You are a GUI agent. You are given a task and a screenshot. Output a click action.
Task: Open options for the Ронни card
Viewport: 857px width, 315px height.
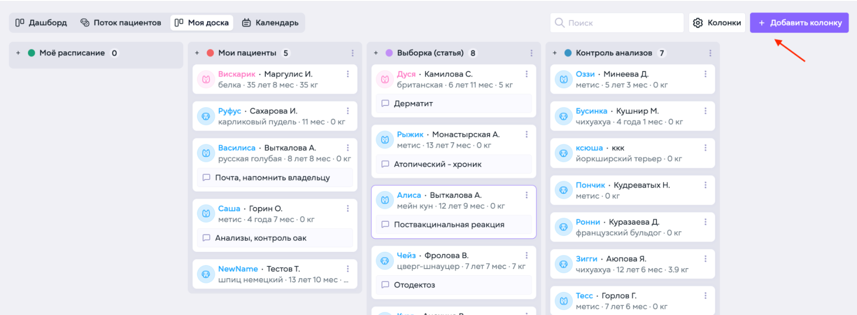tap(705, 222)
